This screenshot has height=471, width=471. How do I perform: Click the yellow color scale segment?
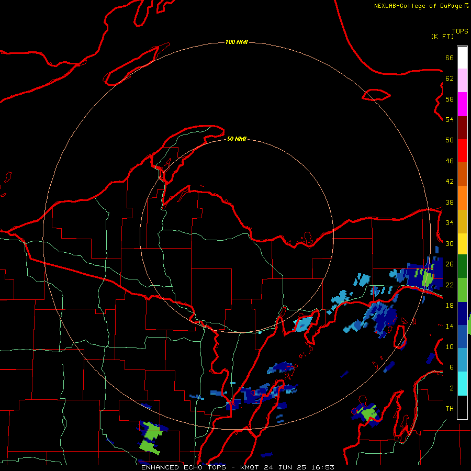tap(462, 244)
